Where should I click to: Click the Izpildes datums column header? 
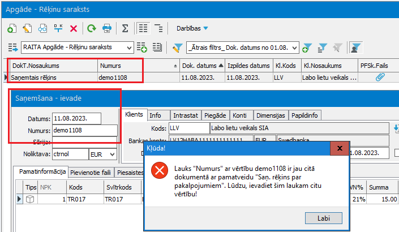[248, 66]
